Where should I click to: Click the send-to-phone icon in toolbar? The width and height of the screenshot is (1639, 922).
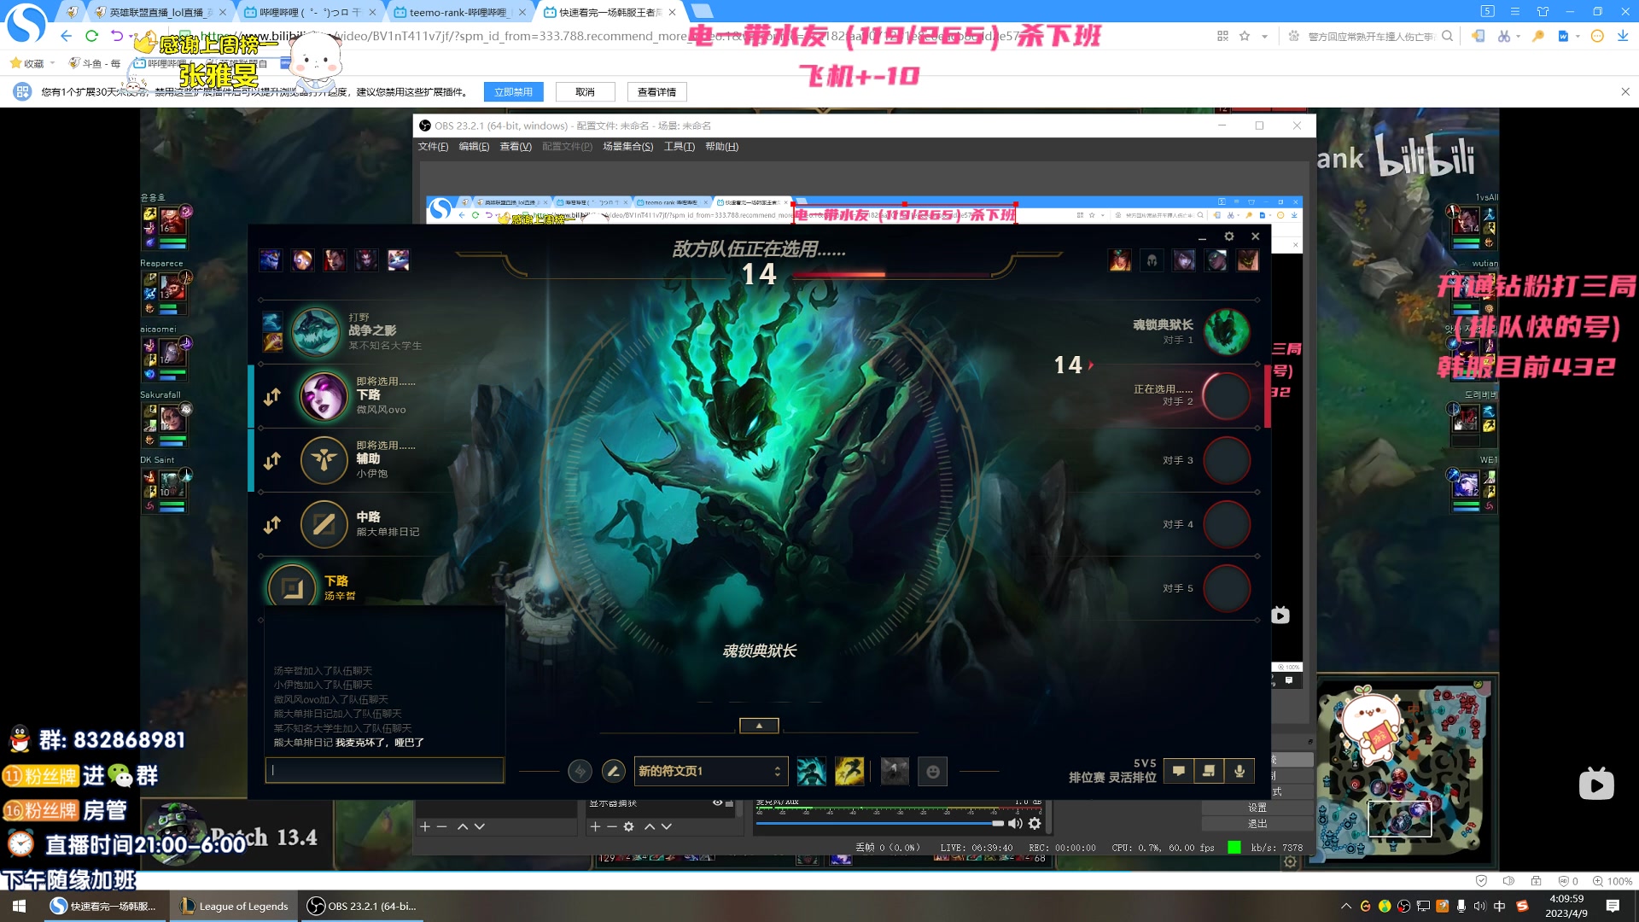coord(1479,36)
